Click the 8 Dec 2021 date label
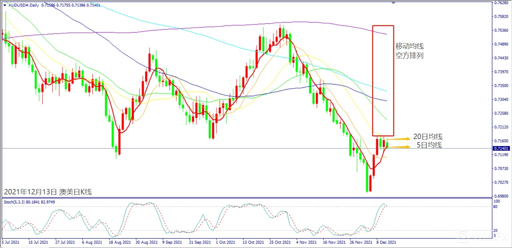The width and height of the screenshot is (512, 248). [386, 242]
